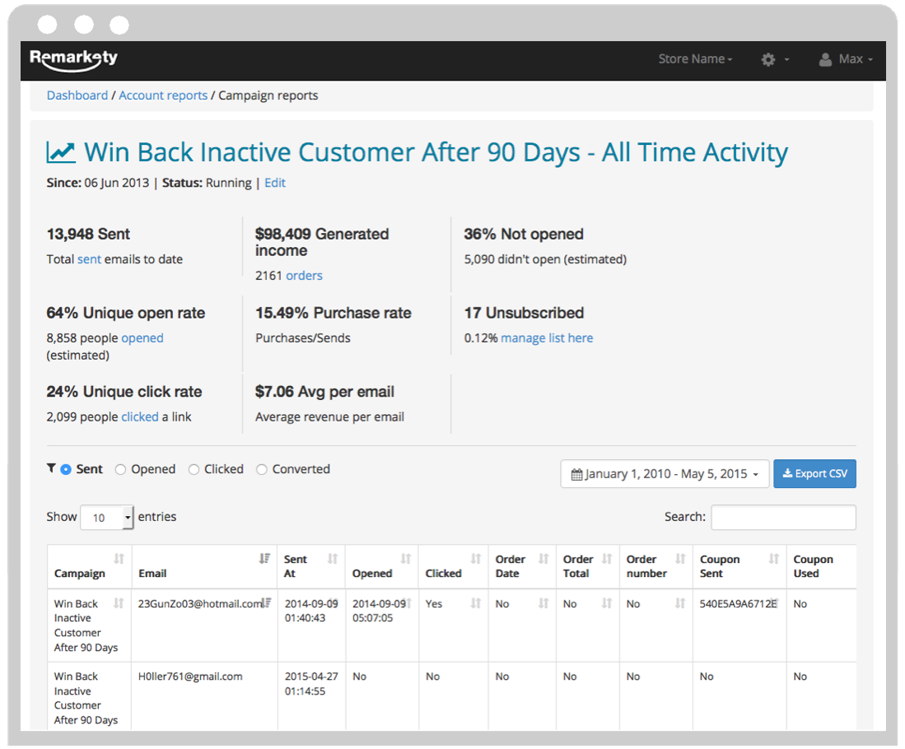Click the Remarkety logo

(74, 59)
